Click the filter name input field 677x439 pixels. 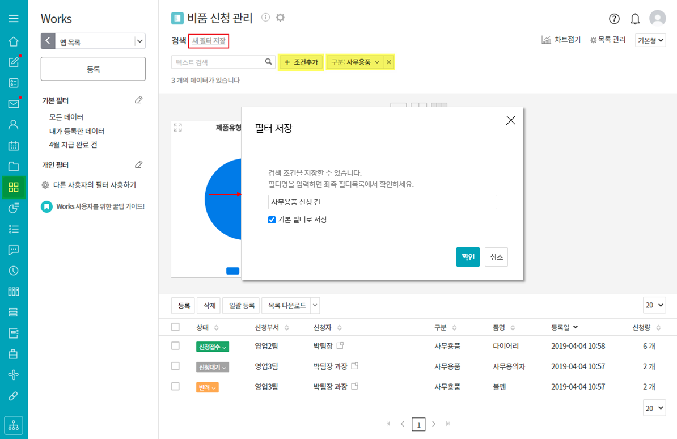coord(382,202)
